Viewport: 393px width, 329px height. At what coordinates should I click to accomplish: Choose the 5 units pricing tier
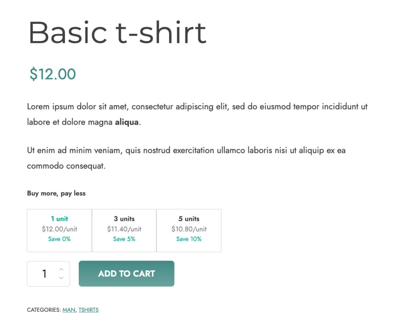[189, 230]
